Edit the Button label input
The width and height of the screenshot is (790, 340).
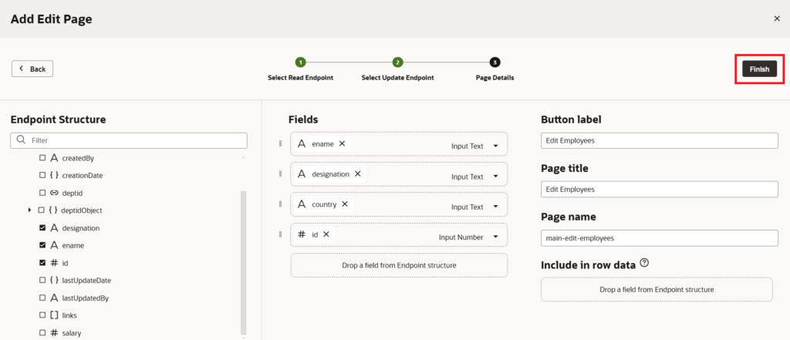[660, 140]
